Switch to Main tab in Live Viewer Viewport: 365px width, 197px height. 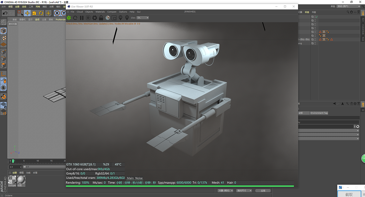(130, 178)
